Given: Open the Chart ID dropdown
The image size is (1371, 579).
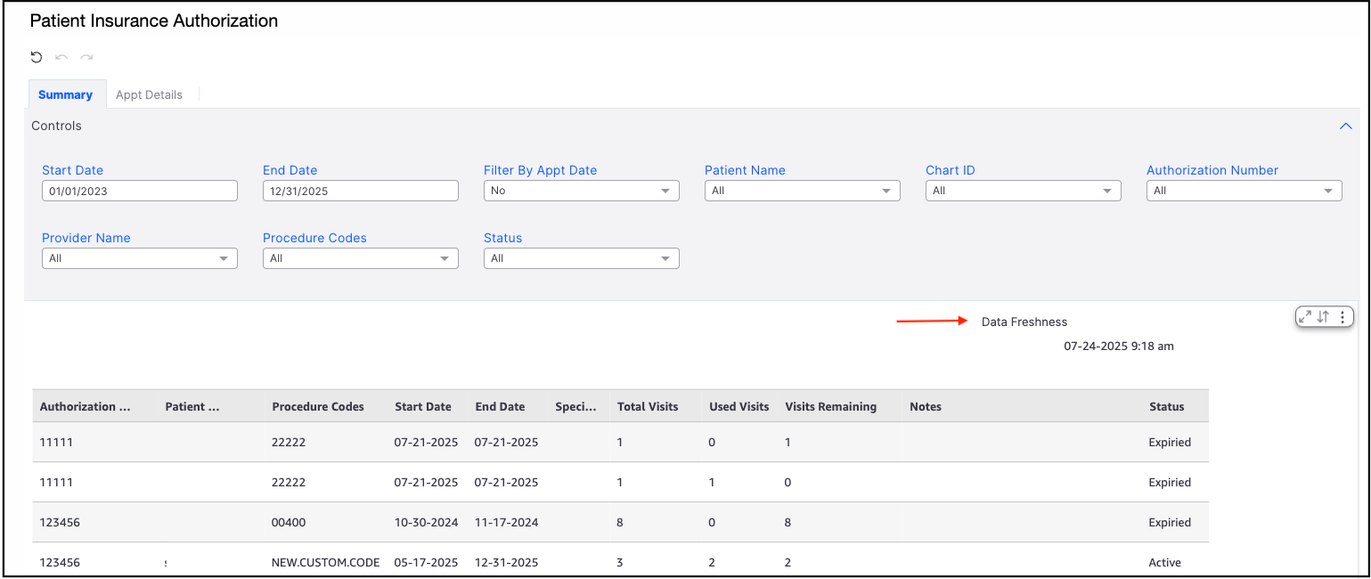Looking at the screenshot, I should 1024,191.
